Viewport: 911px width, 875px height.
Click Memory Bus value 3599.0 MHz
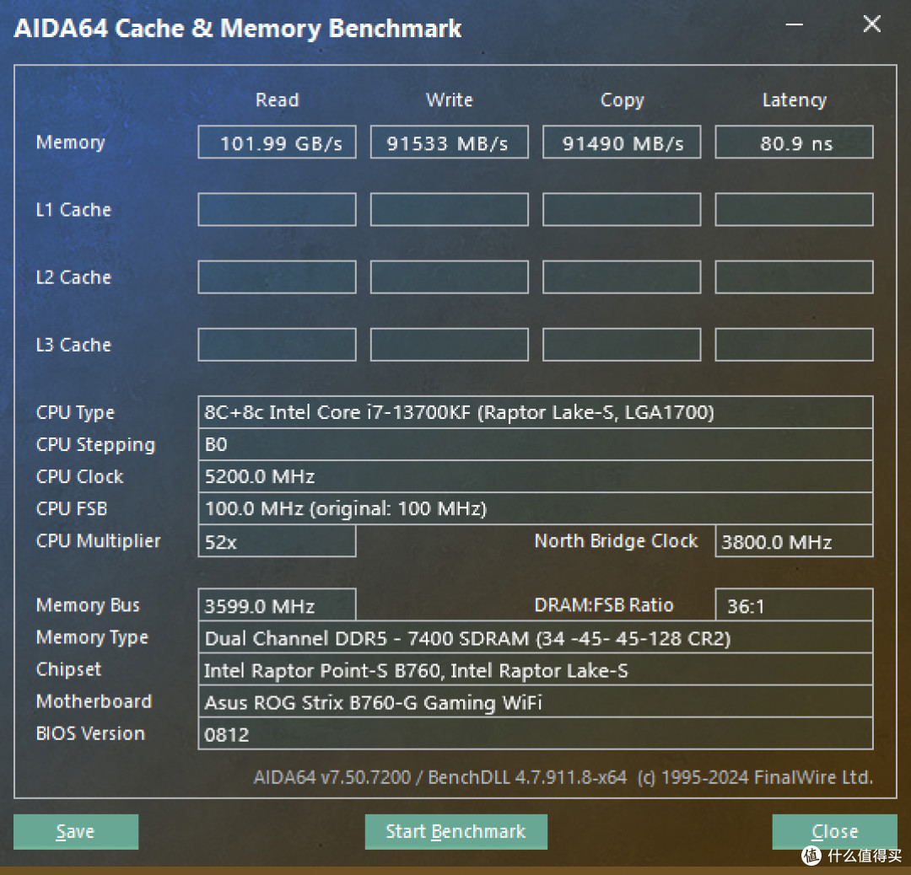pyautogui.click(x=278, y=605)
